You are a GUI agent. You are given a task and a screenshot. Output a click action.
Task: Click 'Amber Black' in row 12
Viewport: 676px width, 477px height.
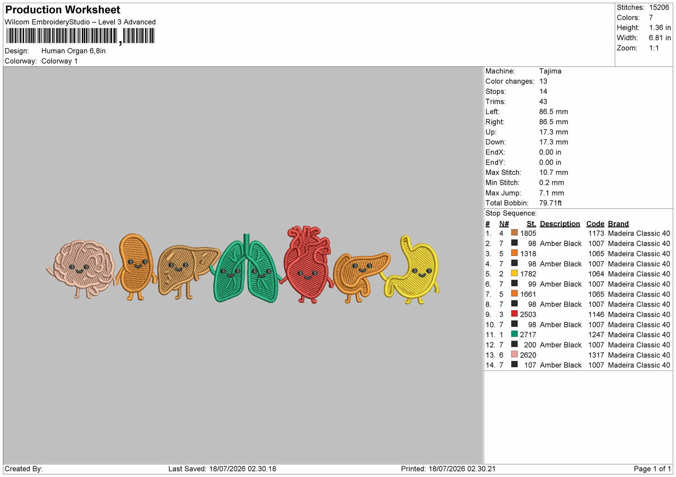(560, 345)
